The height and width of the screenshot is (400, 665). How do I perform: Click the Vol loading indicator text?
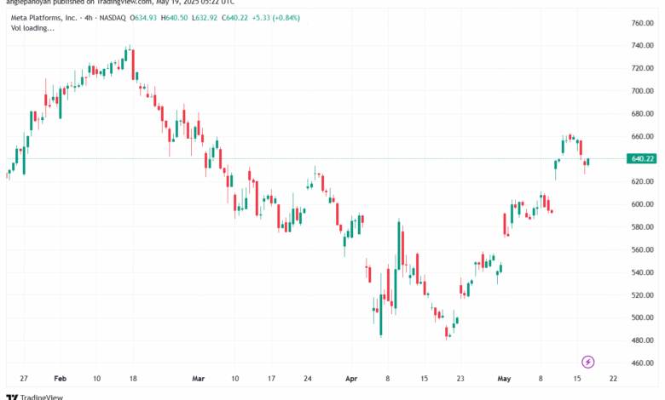(32, 28)
